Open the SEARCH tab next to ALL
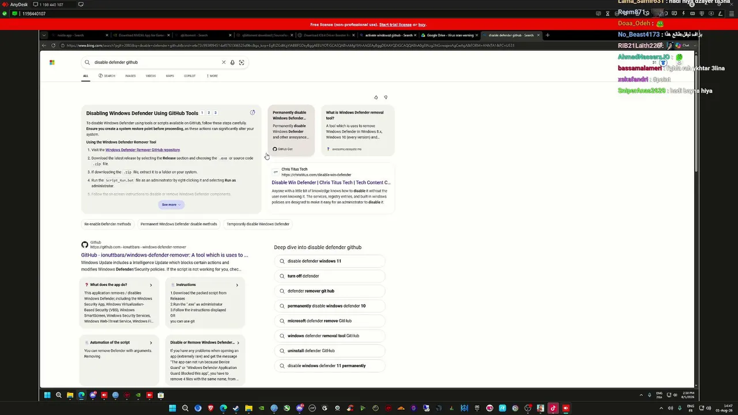The width and height of the screenshot is (738, 415). pyautogui.click(x=107, y=76)
